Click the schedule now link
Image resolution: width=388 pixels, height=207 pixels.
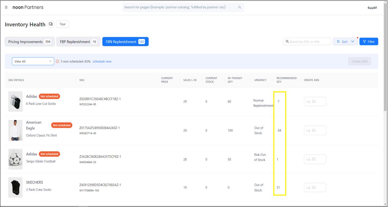click(102, 62)
